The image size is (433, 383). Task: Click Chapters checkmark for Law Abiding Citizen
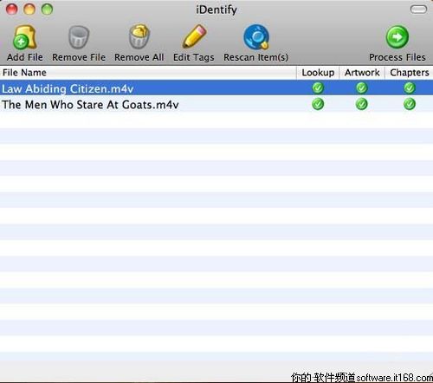pyautogui.click(x=410, y=88)
